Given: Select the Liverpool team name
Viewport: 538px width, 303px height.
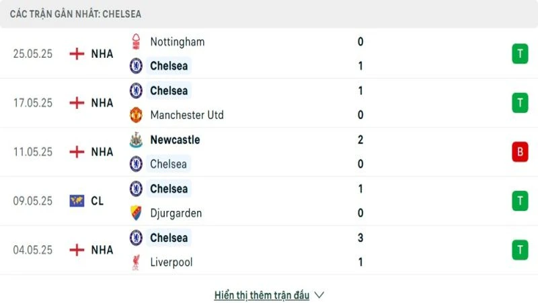Looking at the screenshot, I should (171, 262).
